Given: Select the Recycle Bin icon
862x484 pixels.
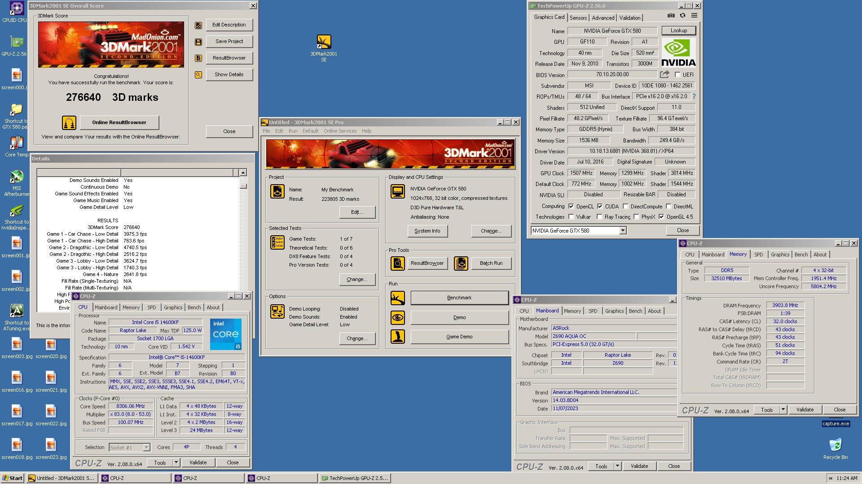Looking at the screenshot, I should coord(835,449).
